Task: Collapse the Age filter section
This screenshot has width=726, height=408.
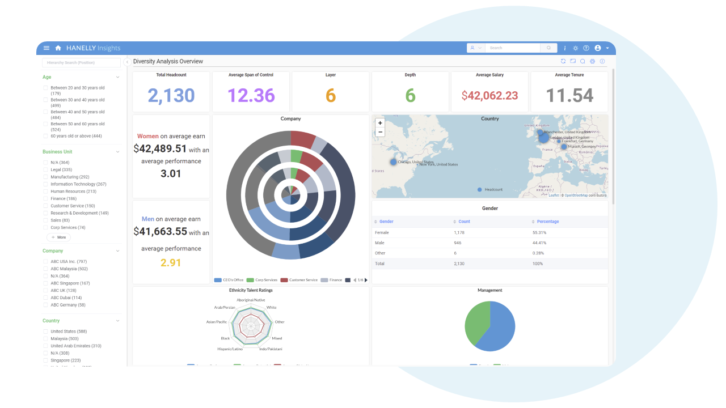Action: 117,77
